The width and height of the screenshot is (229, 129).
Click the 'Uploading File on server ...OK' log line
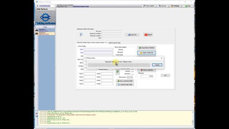tap(56, 118)
